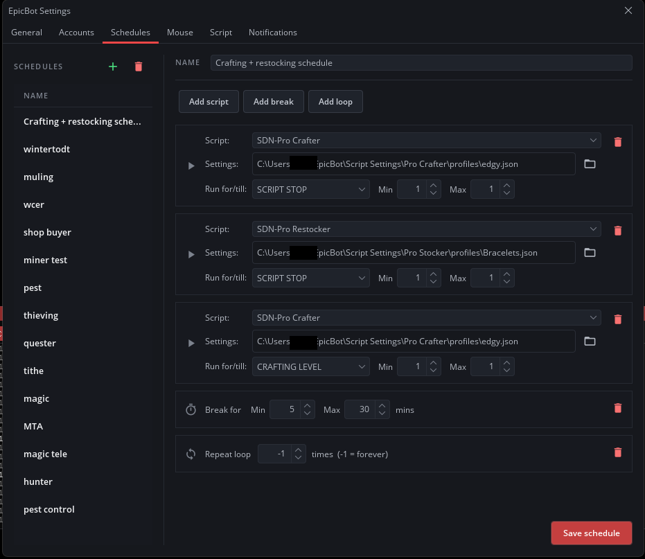Open the SDN-Pro Restocker script dropdown
Image resolution: width=645 pixels, height=559 pixels.
[x=426, y=229]
